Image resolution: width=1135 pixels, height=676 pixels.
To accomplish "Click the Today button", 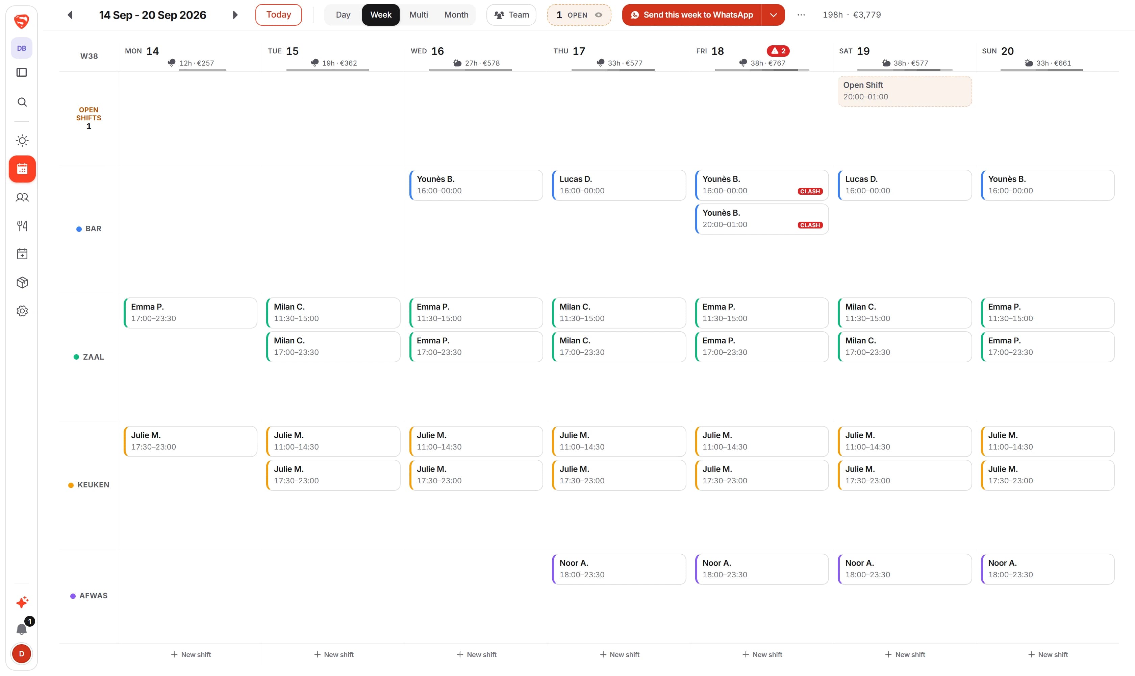I will point(278,15).
